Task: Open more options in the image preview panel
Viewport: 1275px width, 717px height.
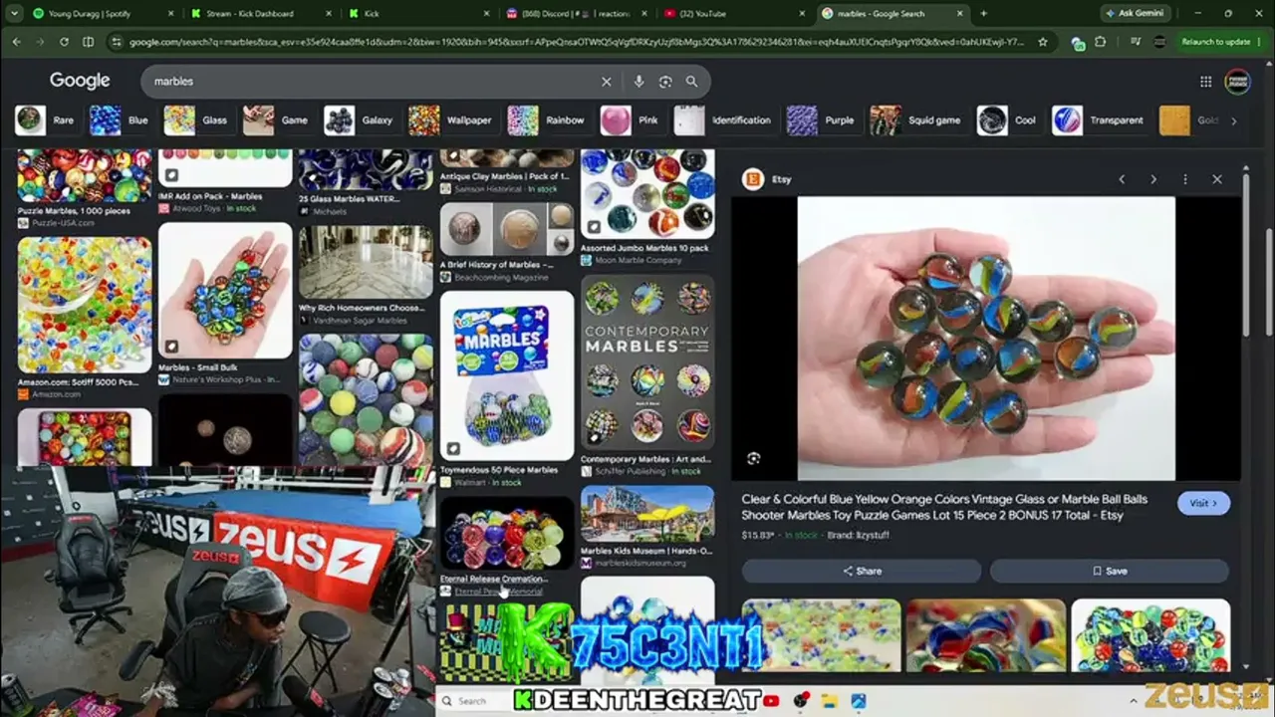Action: pyautogui.click(x=1185, y=179)
